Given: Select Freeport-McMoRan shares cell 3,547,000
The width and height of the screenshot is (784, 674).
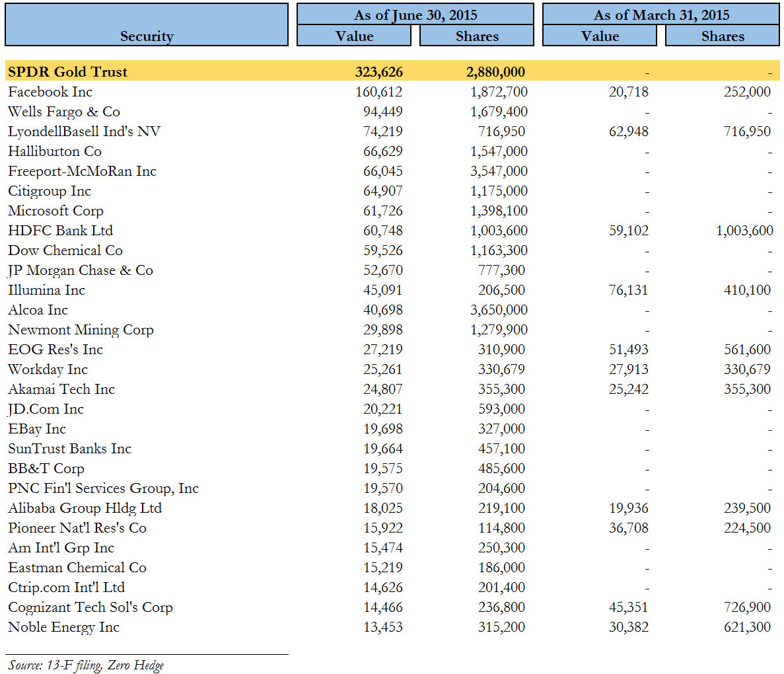Looking at the screenshot, I should (x=499, y=171).
